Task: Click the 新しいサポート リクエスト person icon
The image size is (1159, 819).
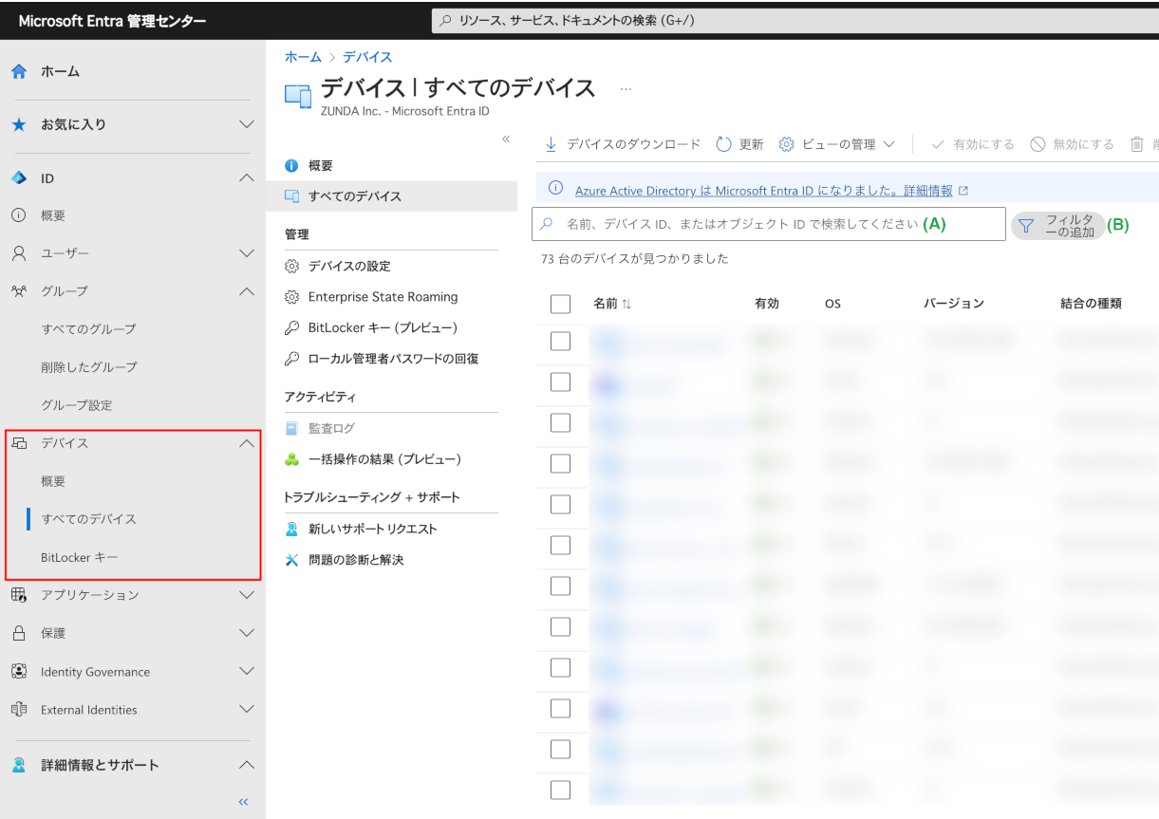Action: [x=292, y=530]
